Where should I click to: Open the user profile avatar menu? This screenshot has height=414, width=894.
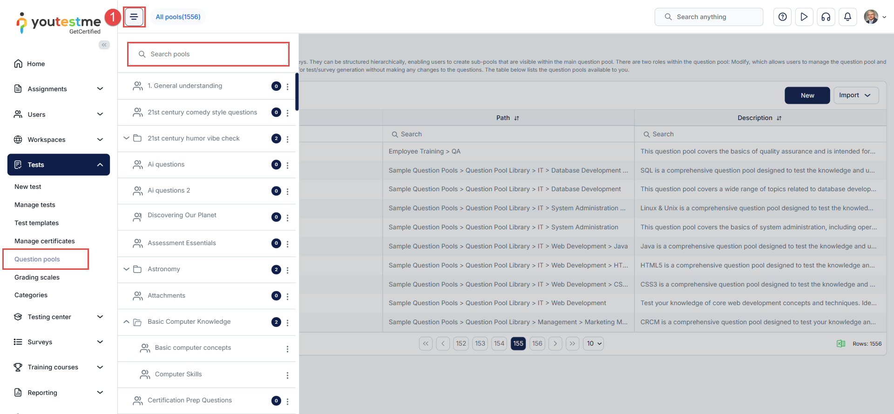[x=874, y=17]
